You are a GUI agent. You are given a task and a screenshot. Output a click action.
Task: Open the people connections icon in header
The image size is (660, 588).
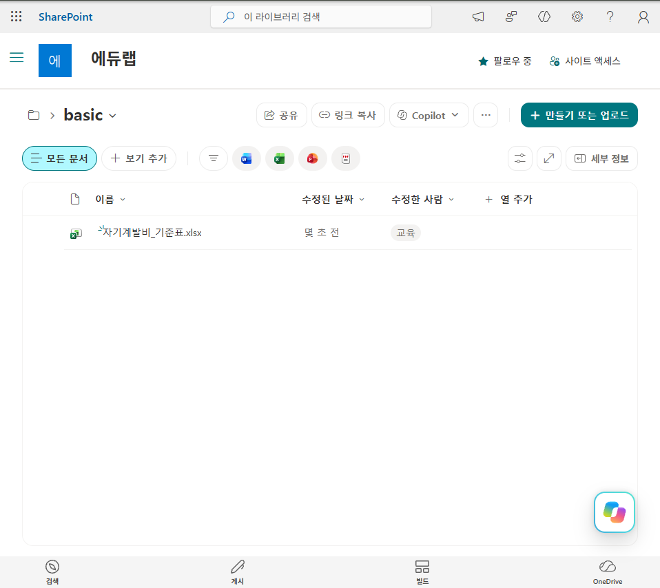[511, 17]
